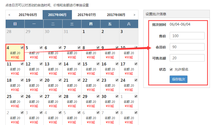
Task: Switch to the 2017年08月 month tab
Action: click(116, 15)
